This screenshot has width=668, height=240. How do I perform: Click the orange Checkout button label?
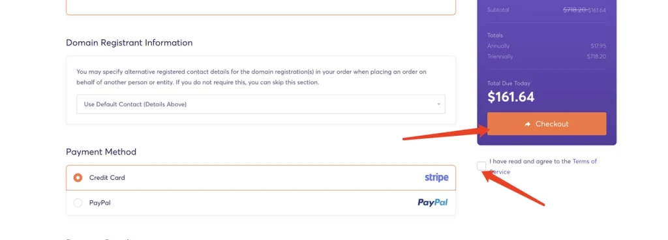[x=552, y=124]
